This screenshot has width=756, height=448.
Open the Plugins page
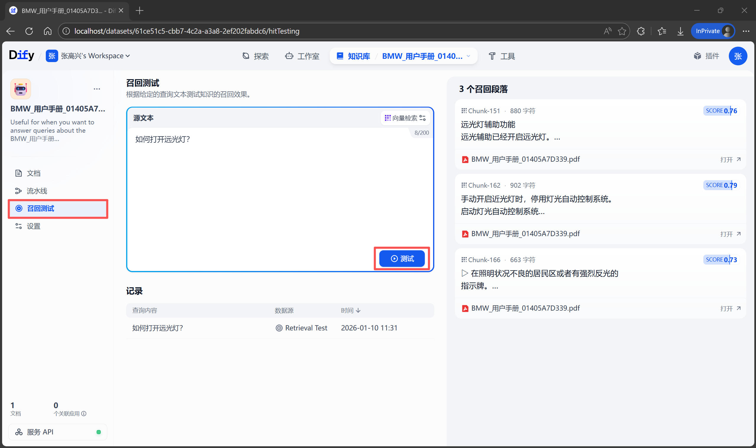(x=706, y=56)
